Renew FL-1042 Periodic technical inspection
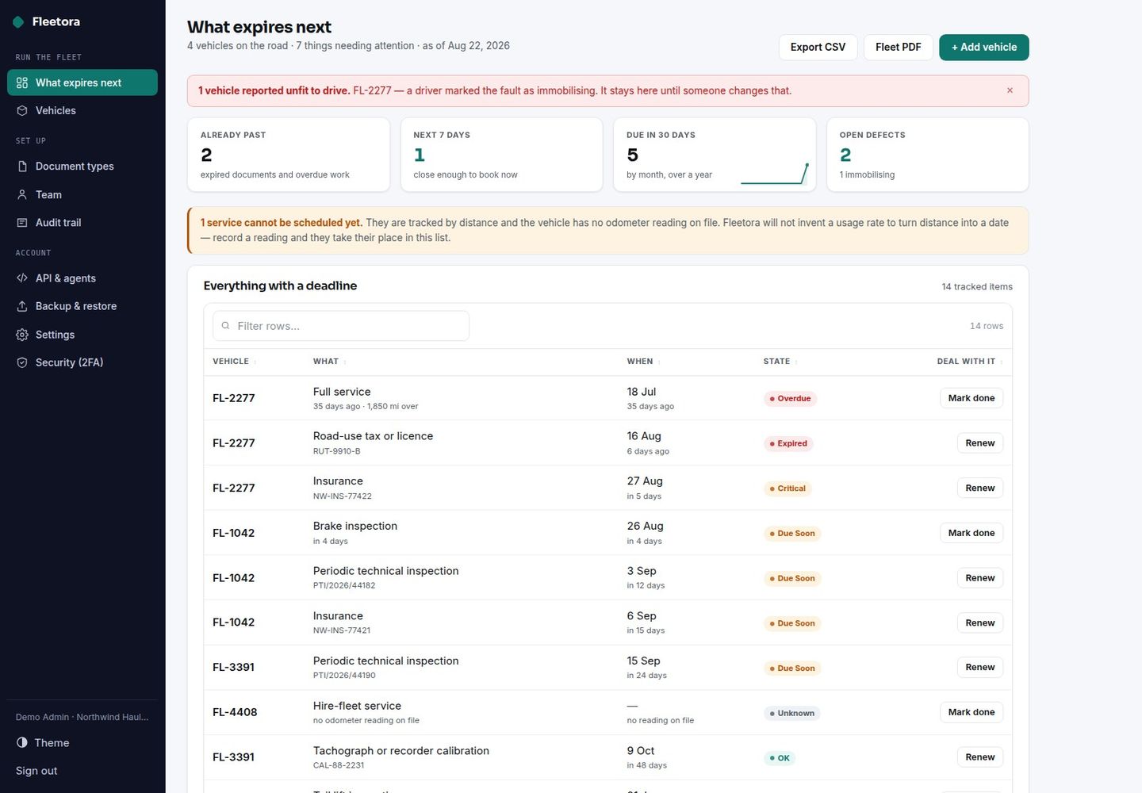Image resolution: width=1142 pixels, height=793 pixels. [x=979, y=578]
